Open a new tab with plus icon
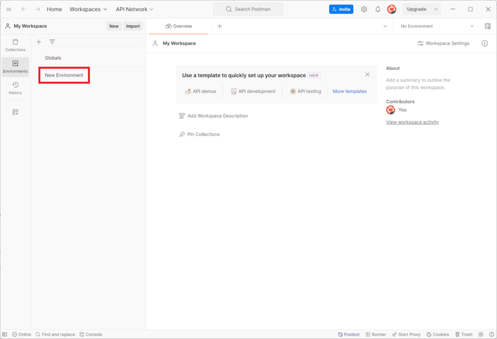497x339 pixels. point(220,26)
